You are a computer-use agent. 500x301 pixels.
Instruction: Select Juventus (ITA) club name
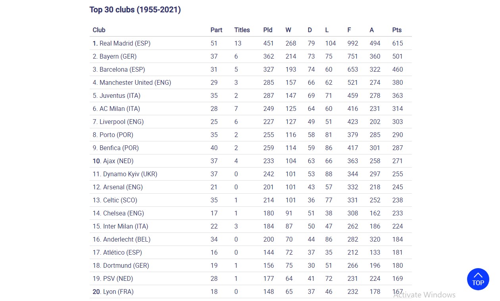coord(119,95)
